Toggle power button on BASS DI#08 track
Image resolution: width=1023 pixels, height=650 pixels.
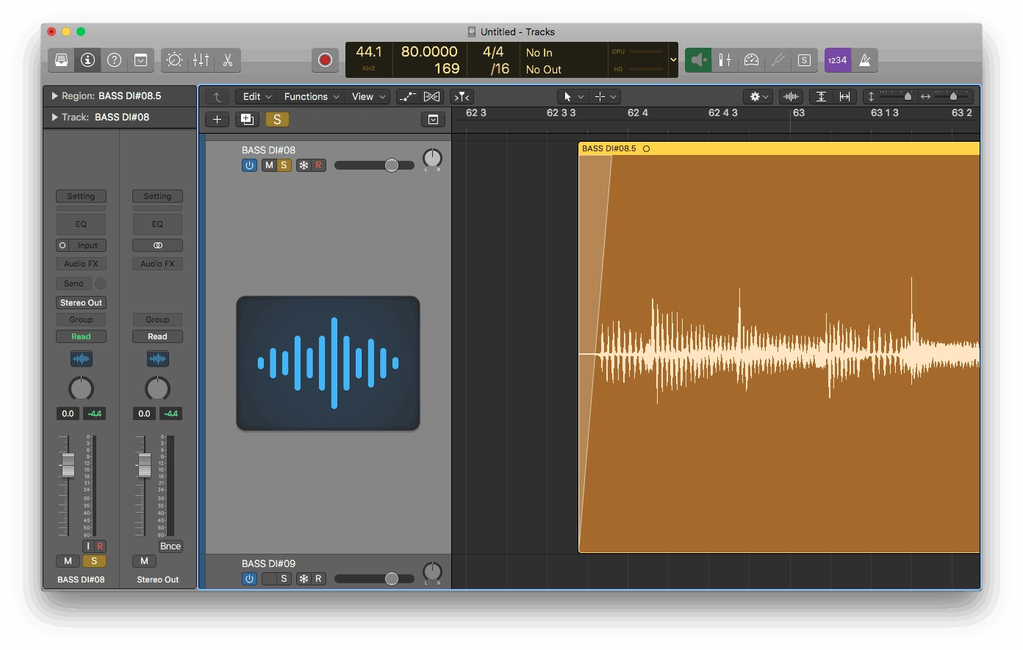(249, 165)
